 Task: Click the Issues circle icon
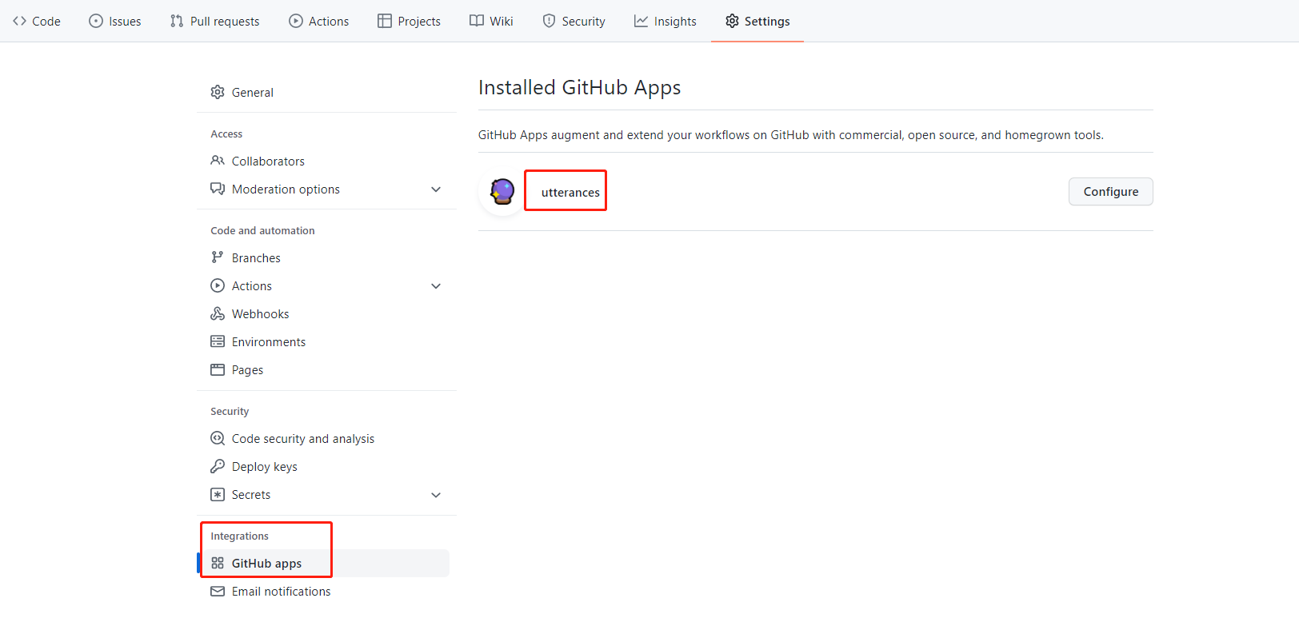point(96,21)
